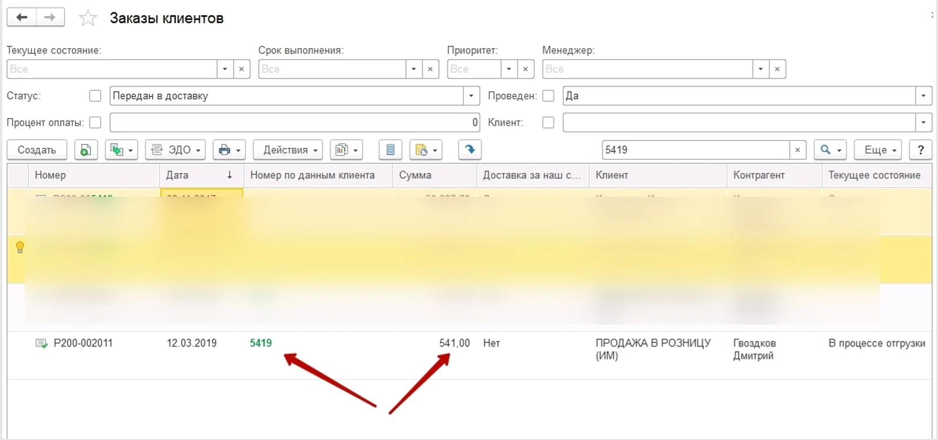Open the reports icon menu
The image size is (938, 440).
coord(346,150)
